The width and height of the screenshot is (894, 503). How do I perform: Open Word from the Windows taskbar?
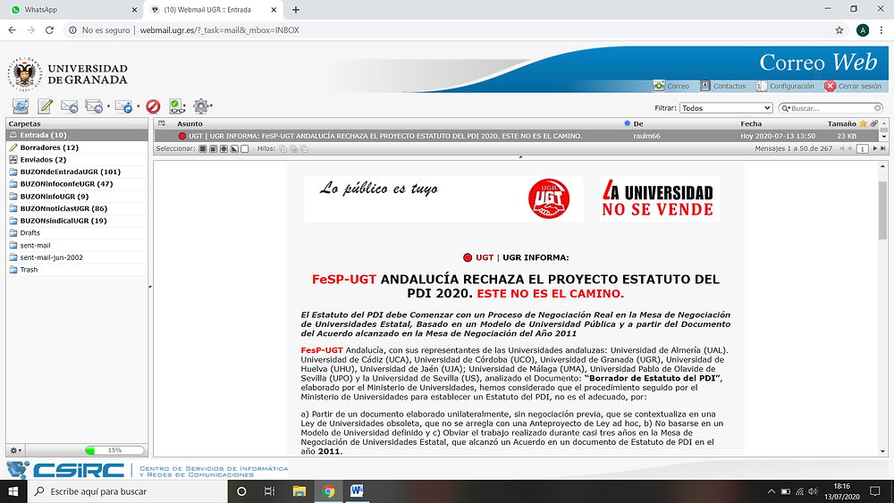[357, 491]
